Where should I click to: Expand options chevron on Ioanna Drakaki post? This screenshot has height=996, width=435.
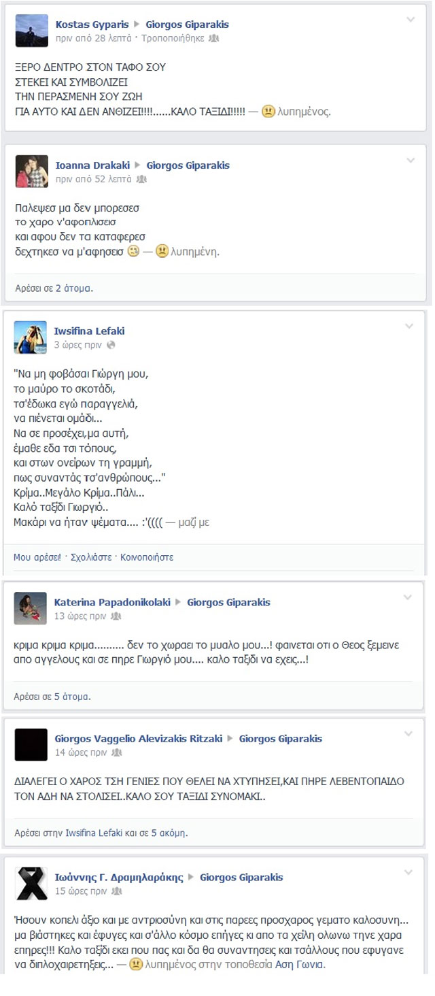pos(410,161)
